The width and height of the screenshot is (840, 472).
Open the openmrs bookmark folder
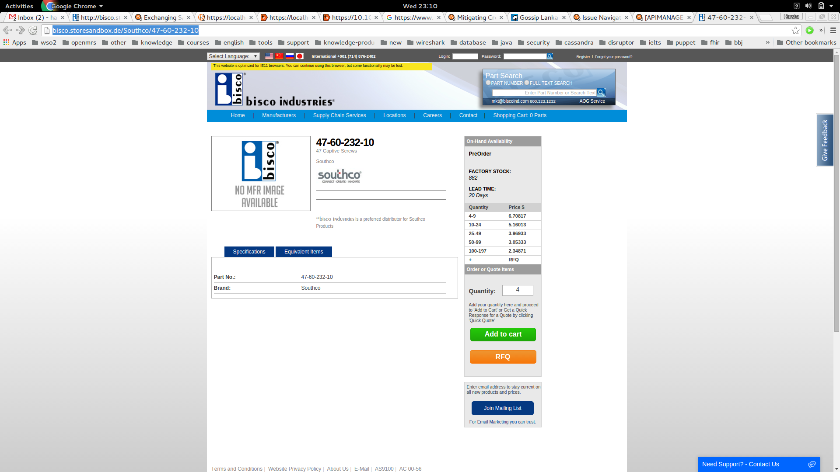tap(79, 42)
